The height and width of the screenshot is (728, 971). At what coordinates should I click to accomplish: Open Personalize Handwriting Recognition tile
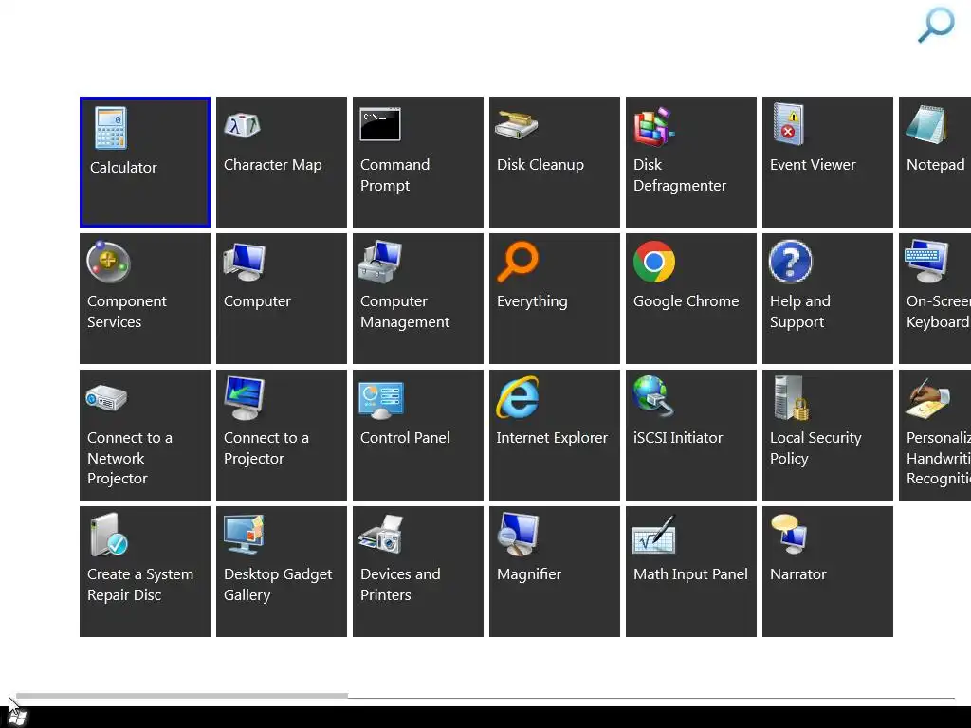935,435
